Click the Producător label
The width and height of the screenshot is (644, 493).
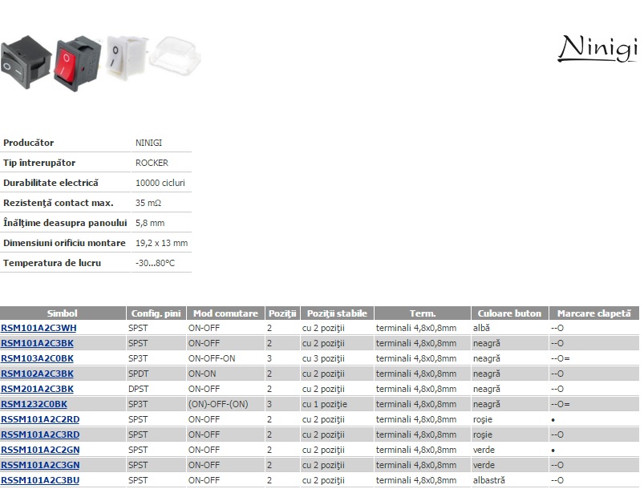(28, 143)
